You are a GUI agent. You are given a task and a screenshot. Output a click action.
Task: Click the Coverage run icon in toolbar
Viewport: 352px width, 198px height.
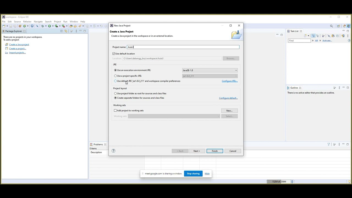(56, 26)
